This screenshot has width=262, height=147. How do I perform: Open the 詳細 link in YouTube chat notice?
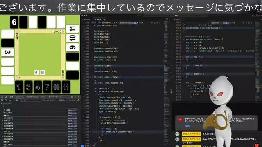[187, 126]
